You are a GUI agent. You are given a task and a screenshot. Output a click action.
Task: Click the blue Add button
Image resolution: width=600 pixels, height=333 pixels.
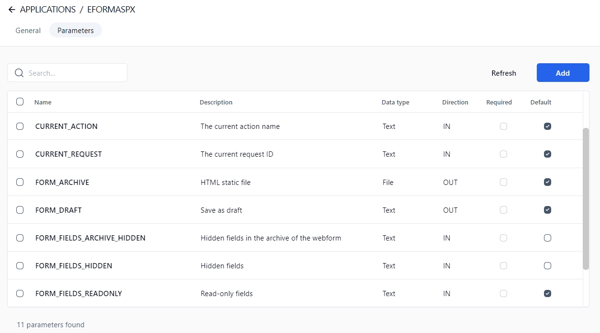coord(563,73)
